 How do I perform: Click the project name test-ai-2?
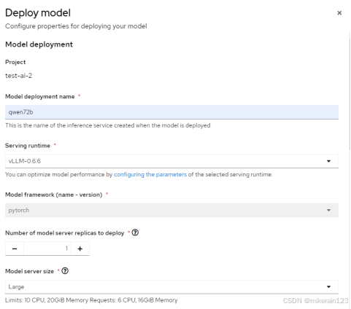(x=19, y=76)
